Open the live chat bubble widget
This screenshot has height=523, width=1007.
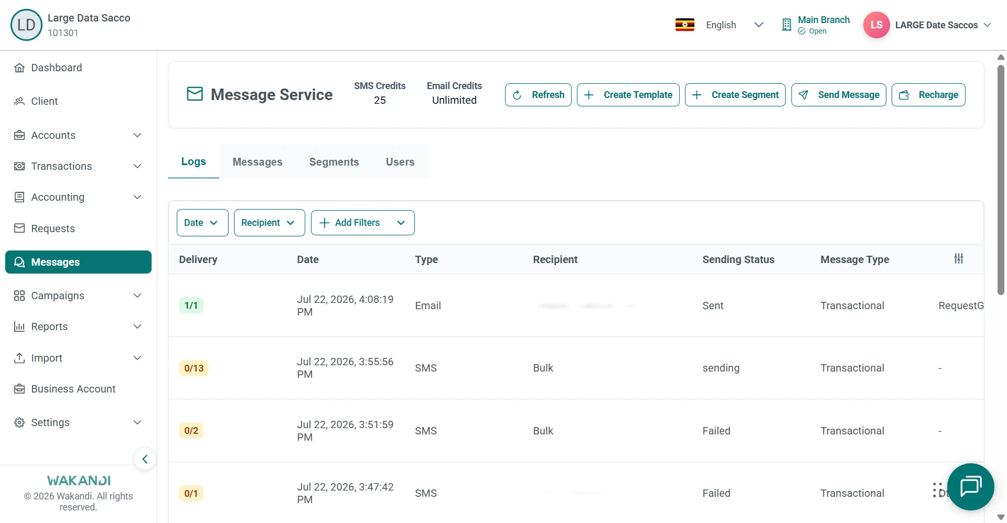click(x=971, y=487)
